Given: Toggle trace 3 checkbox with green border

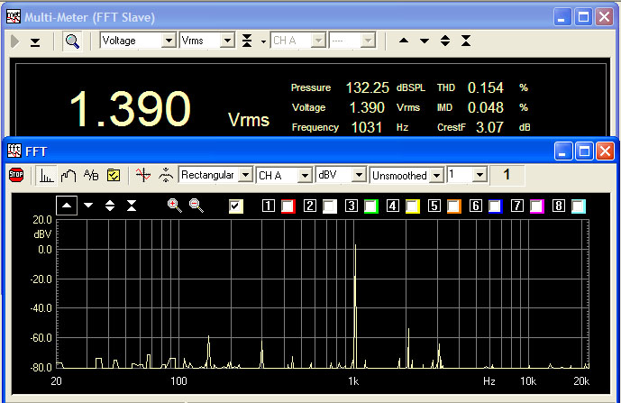Looking at the screenshot, I should coord(370,206).
